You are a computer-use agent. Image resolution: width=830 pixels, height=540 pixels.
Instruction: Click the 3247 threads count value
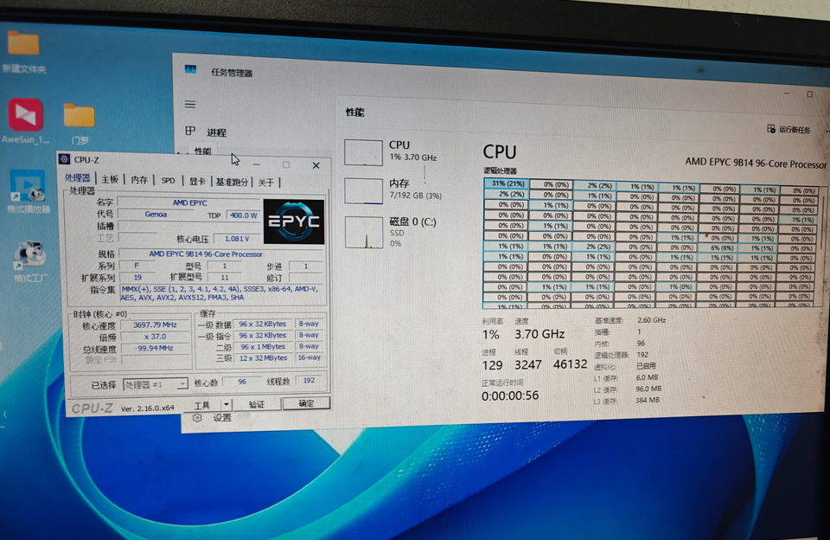(x=527, y=364)
